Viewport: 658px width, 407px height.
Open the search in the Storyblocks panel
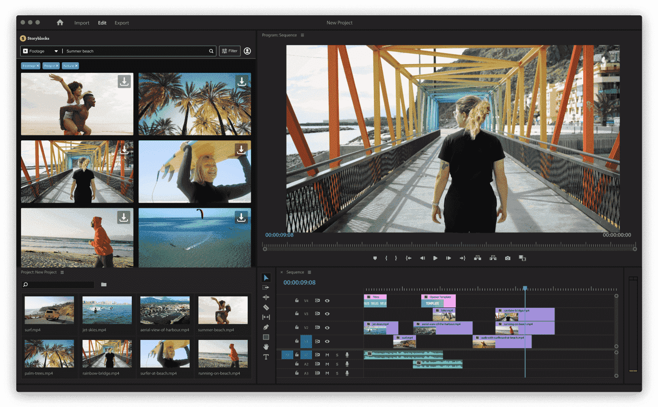[x=211, y=51]
